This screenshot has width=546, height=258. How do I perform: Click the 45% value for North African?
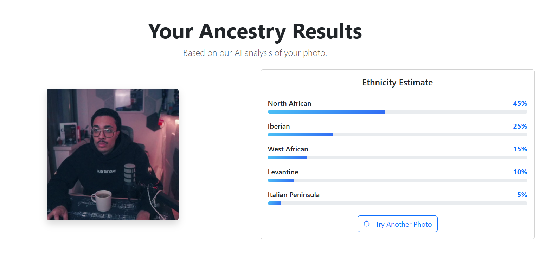pyautogui.click(x=520, y=103)
